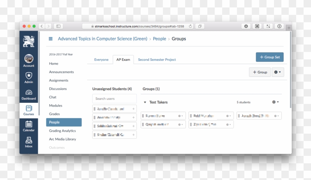Open the gear menu for student Z...
Screen dimensions: 311x180
[x=228, y=124]
